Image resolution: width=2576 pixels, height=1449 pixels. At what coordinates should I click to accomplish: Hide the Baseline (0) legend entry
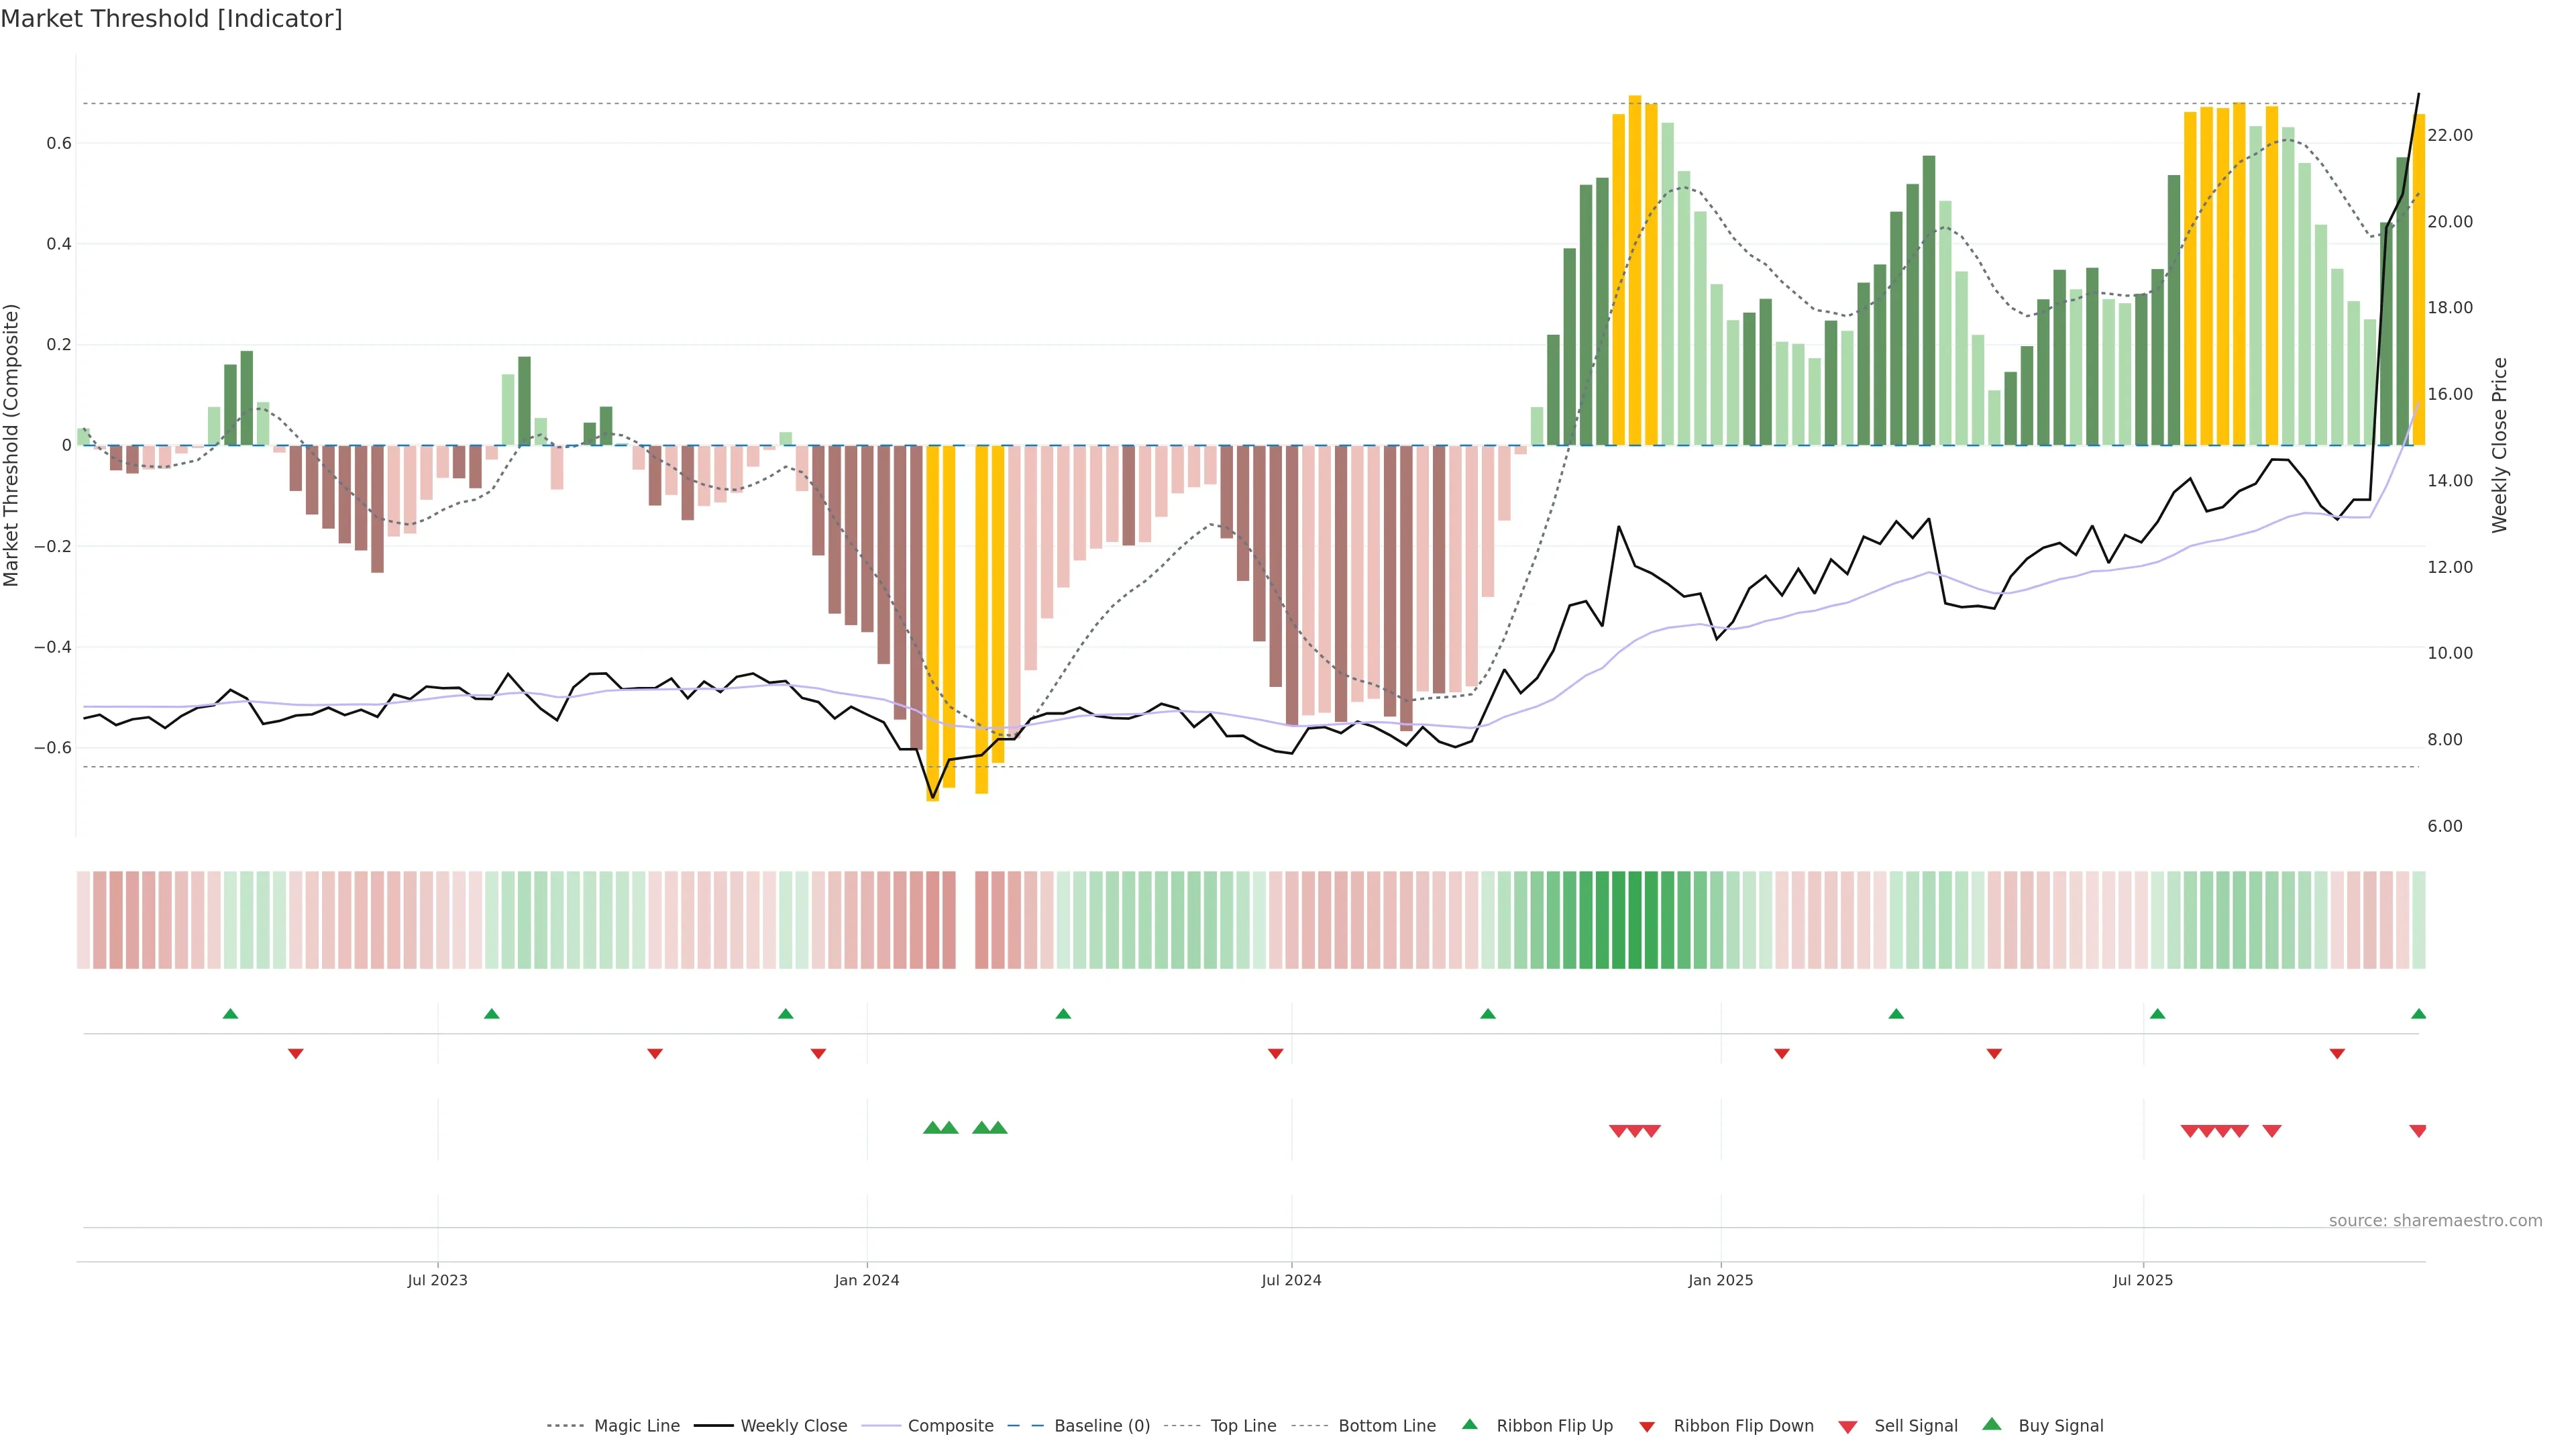(1101, 1426)
